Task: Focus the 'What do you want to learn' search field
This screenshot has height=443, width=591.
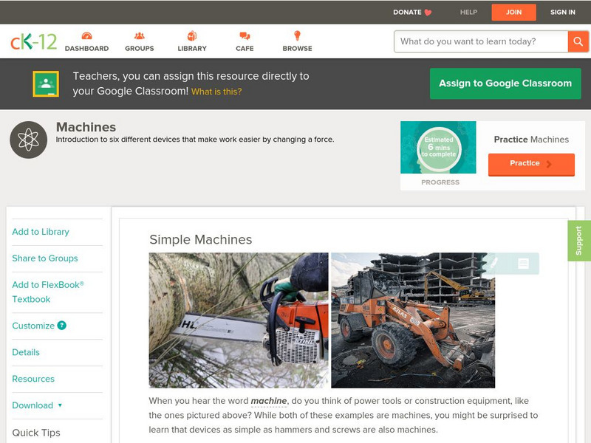Action: click(x=481, y=41)
